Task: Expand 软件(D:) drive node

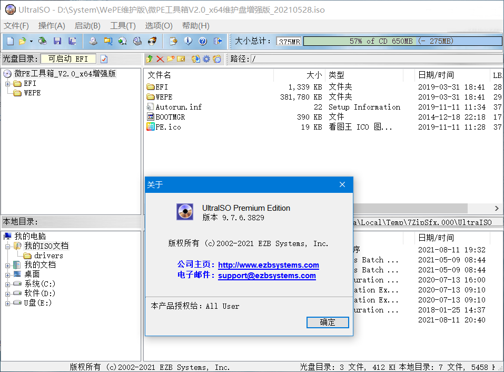Action: [x=7, y=294]
